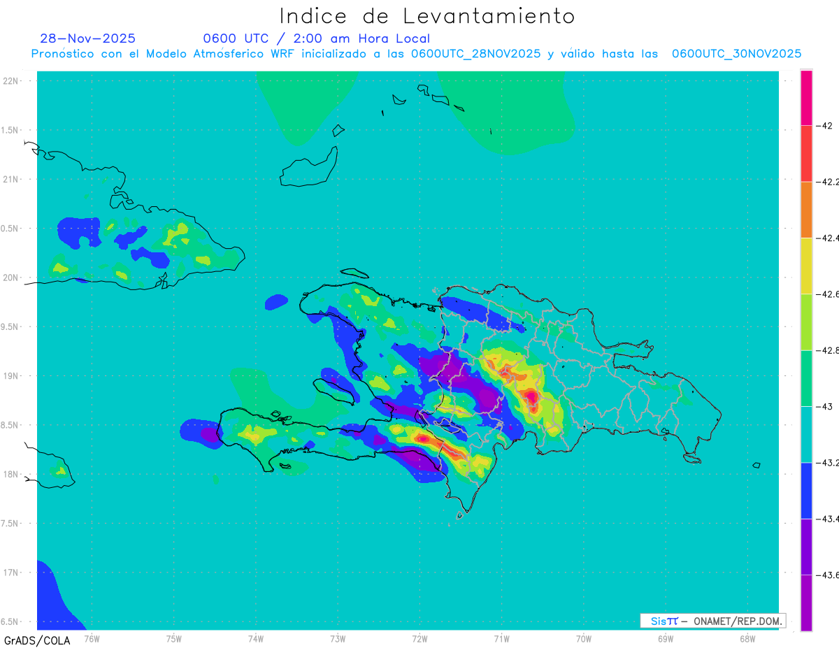Click the '70W' longitude label
Image resolution: width=839 pixels, height=648 pixels.
[x=583, y=638]
